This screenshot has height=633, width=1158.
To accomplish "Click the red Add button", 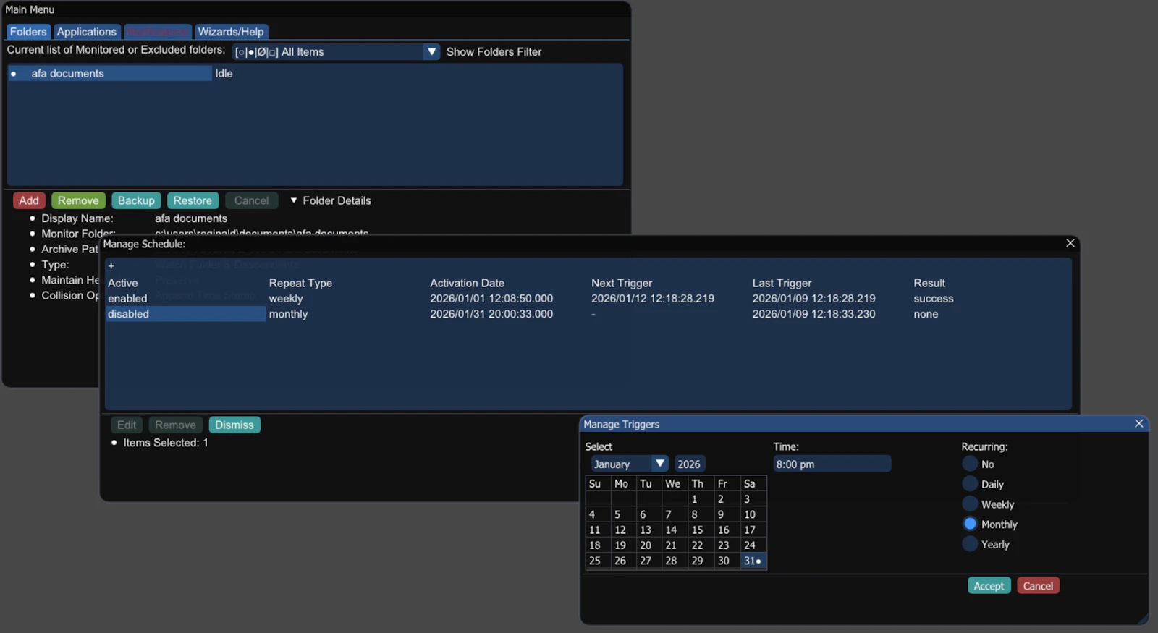I will (29, 200).
